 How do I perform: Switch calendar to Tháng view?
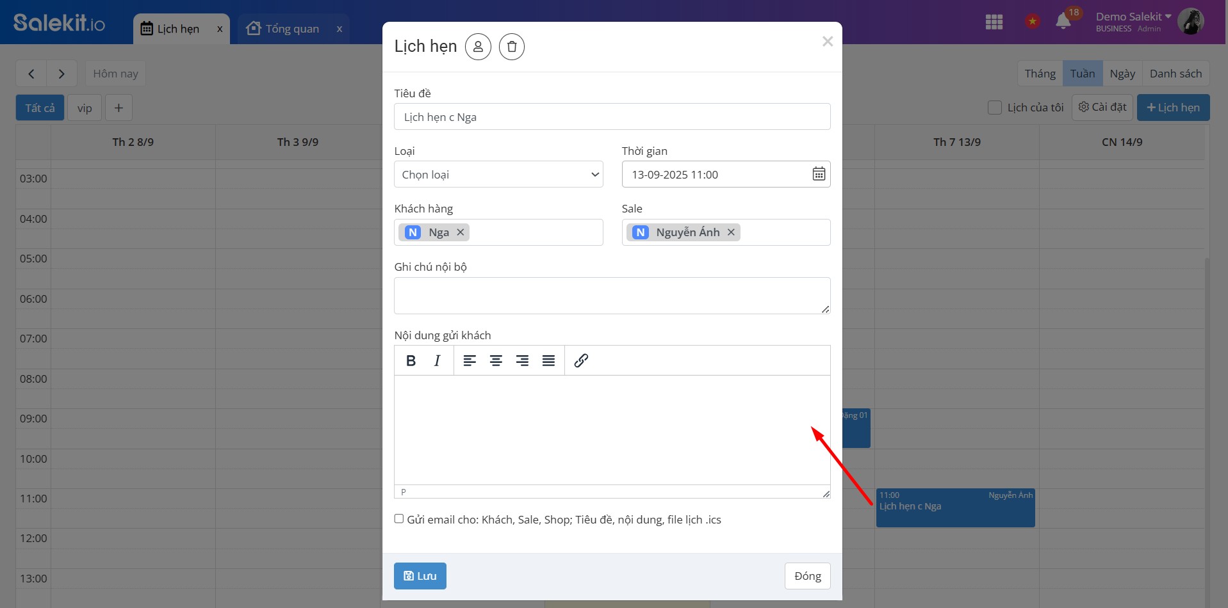pos(1040,74)
